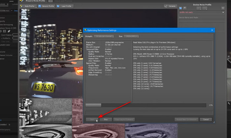231x138 pixels.
Task: Click the Device Name and Mode field
Action: pyautogui.click(x=202, y=20)
